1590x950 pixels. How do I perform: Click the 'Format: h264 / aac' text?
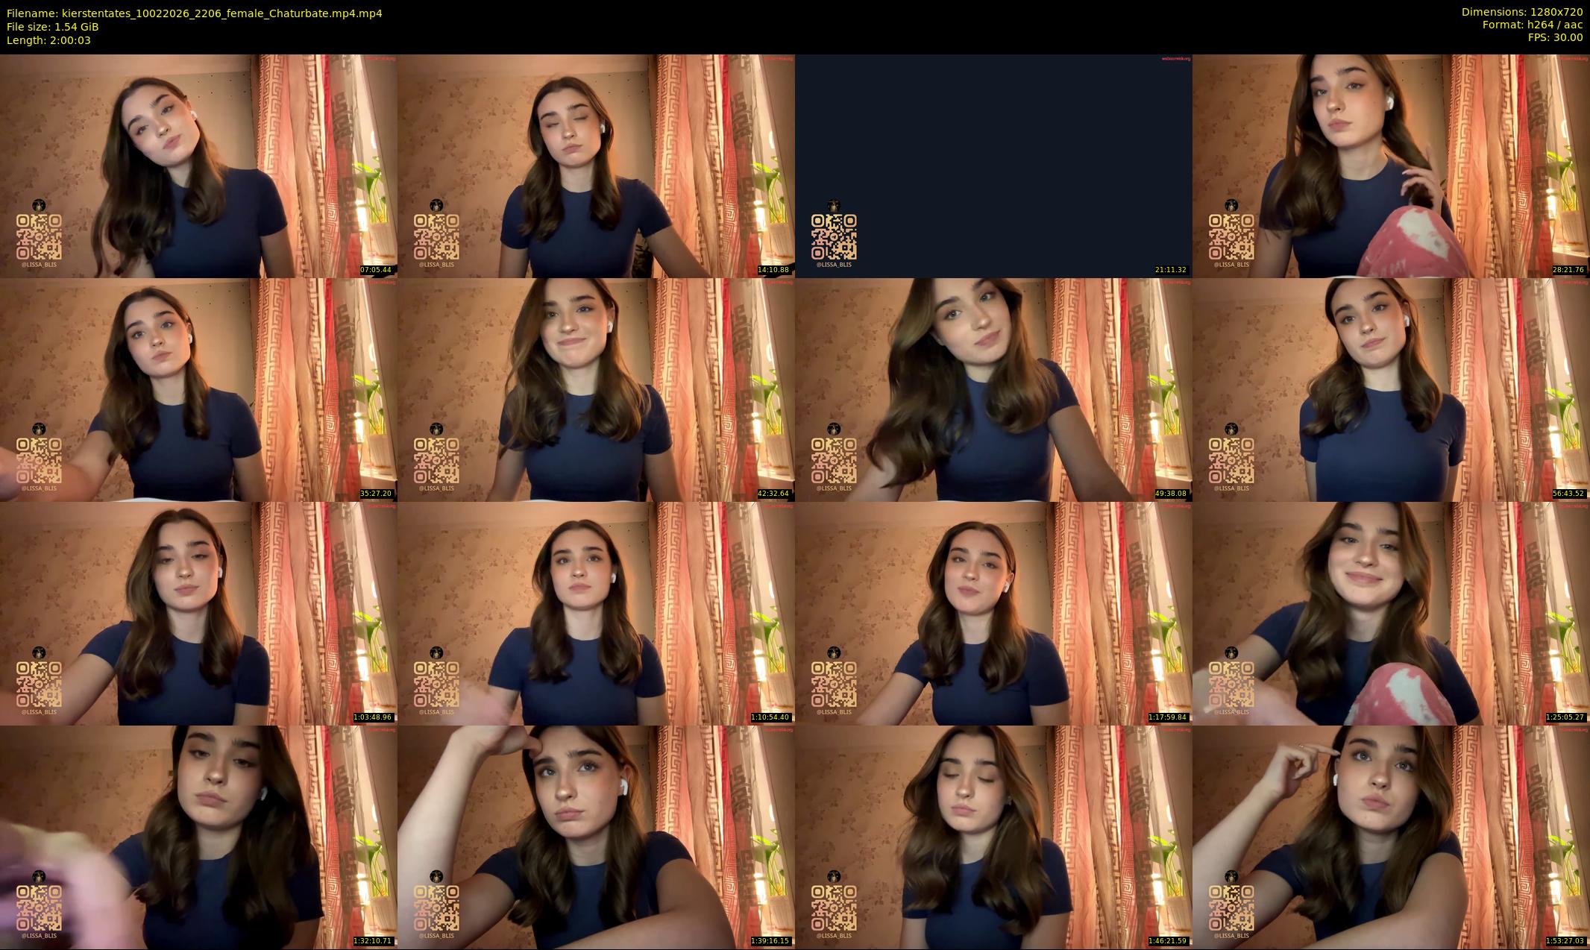(1533, 25)
